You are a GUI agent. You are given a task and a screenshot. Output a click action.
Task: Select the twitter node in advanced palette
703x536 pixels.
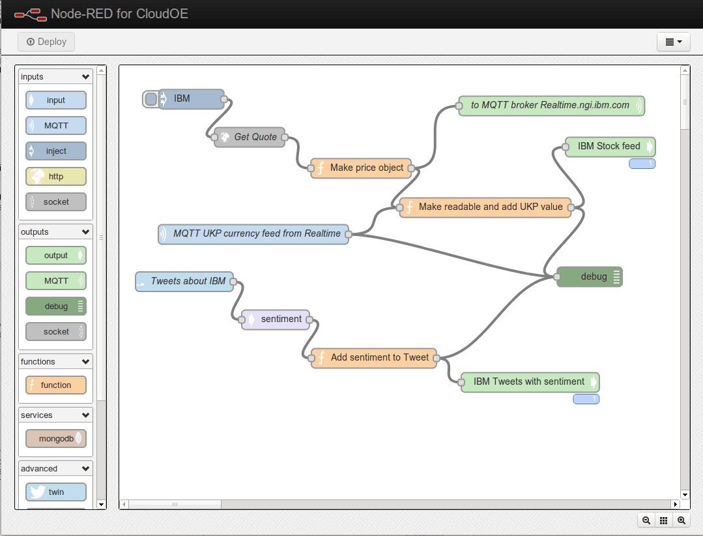(x=56, y=492)
